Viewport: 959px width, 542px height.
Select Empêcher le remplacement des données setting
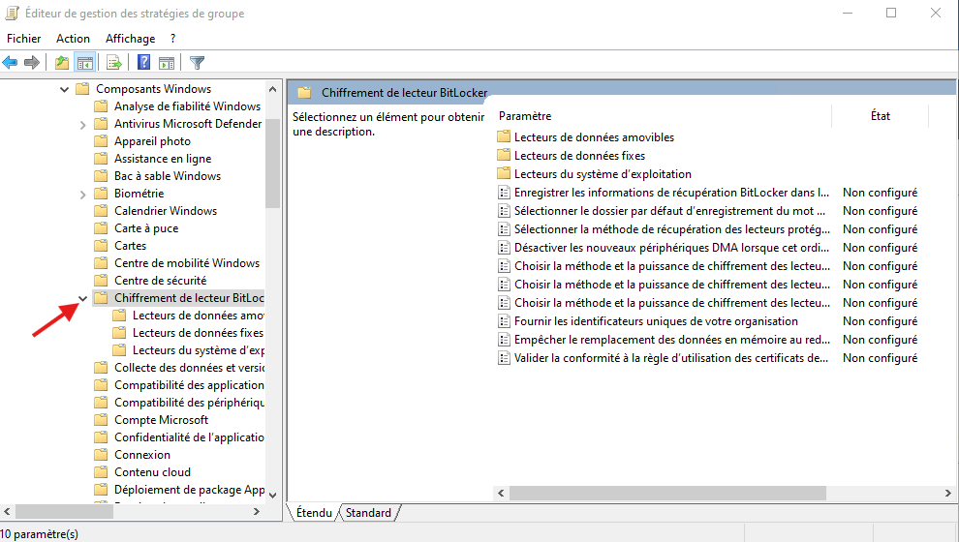click(671, 339)
